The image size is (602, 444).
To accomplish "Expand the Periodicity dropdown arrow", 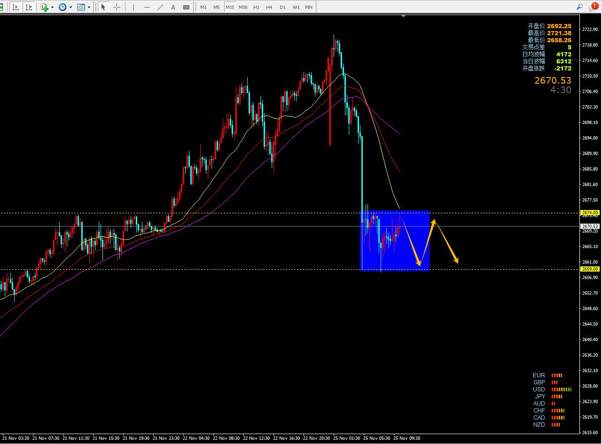I will (70, 7).
